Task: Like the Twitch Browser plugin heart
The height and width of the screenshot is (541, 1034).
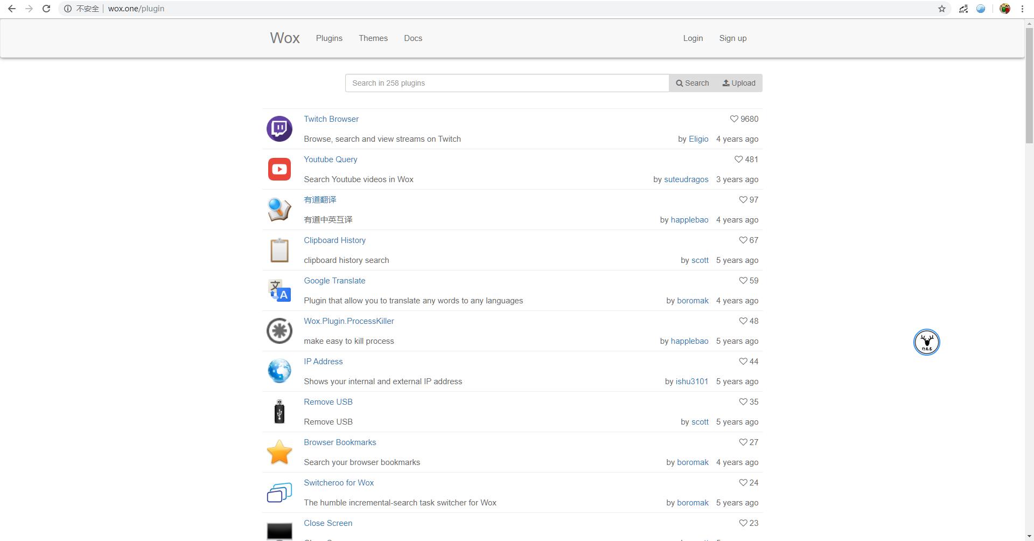Action: coord(734,119)
